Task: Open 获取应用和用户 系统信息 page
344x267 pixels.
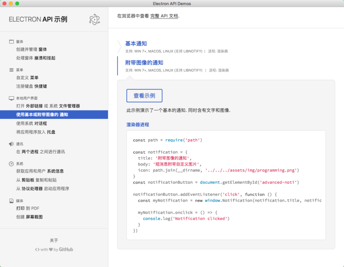Action: [x=40, y=171]
